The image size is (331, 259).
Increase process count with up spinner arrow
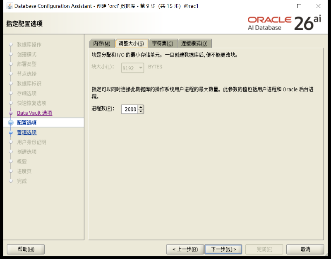pyautogui.click(x=141, y=107)
